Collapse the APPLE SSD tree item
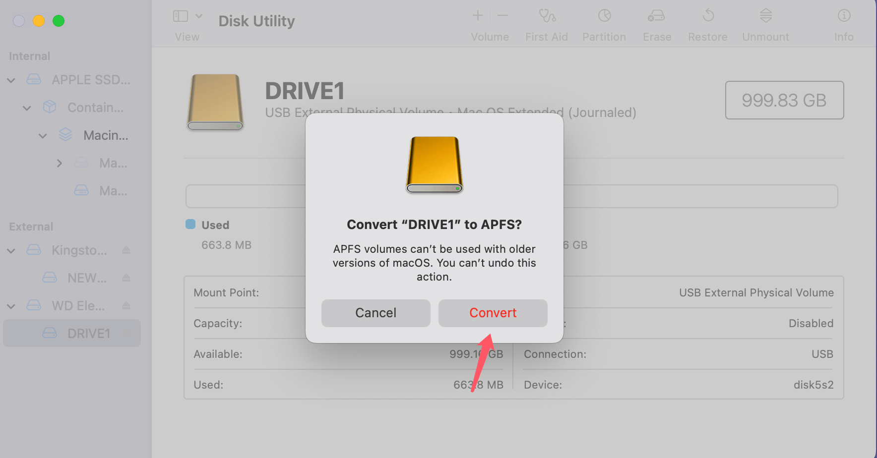The width and height of the screenshot is (877, 458). (11, 80)
